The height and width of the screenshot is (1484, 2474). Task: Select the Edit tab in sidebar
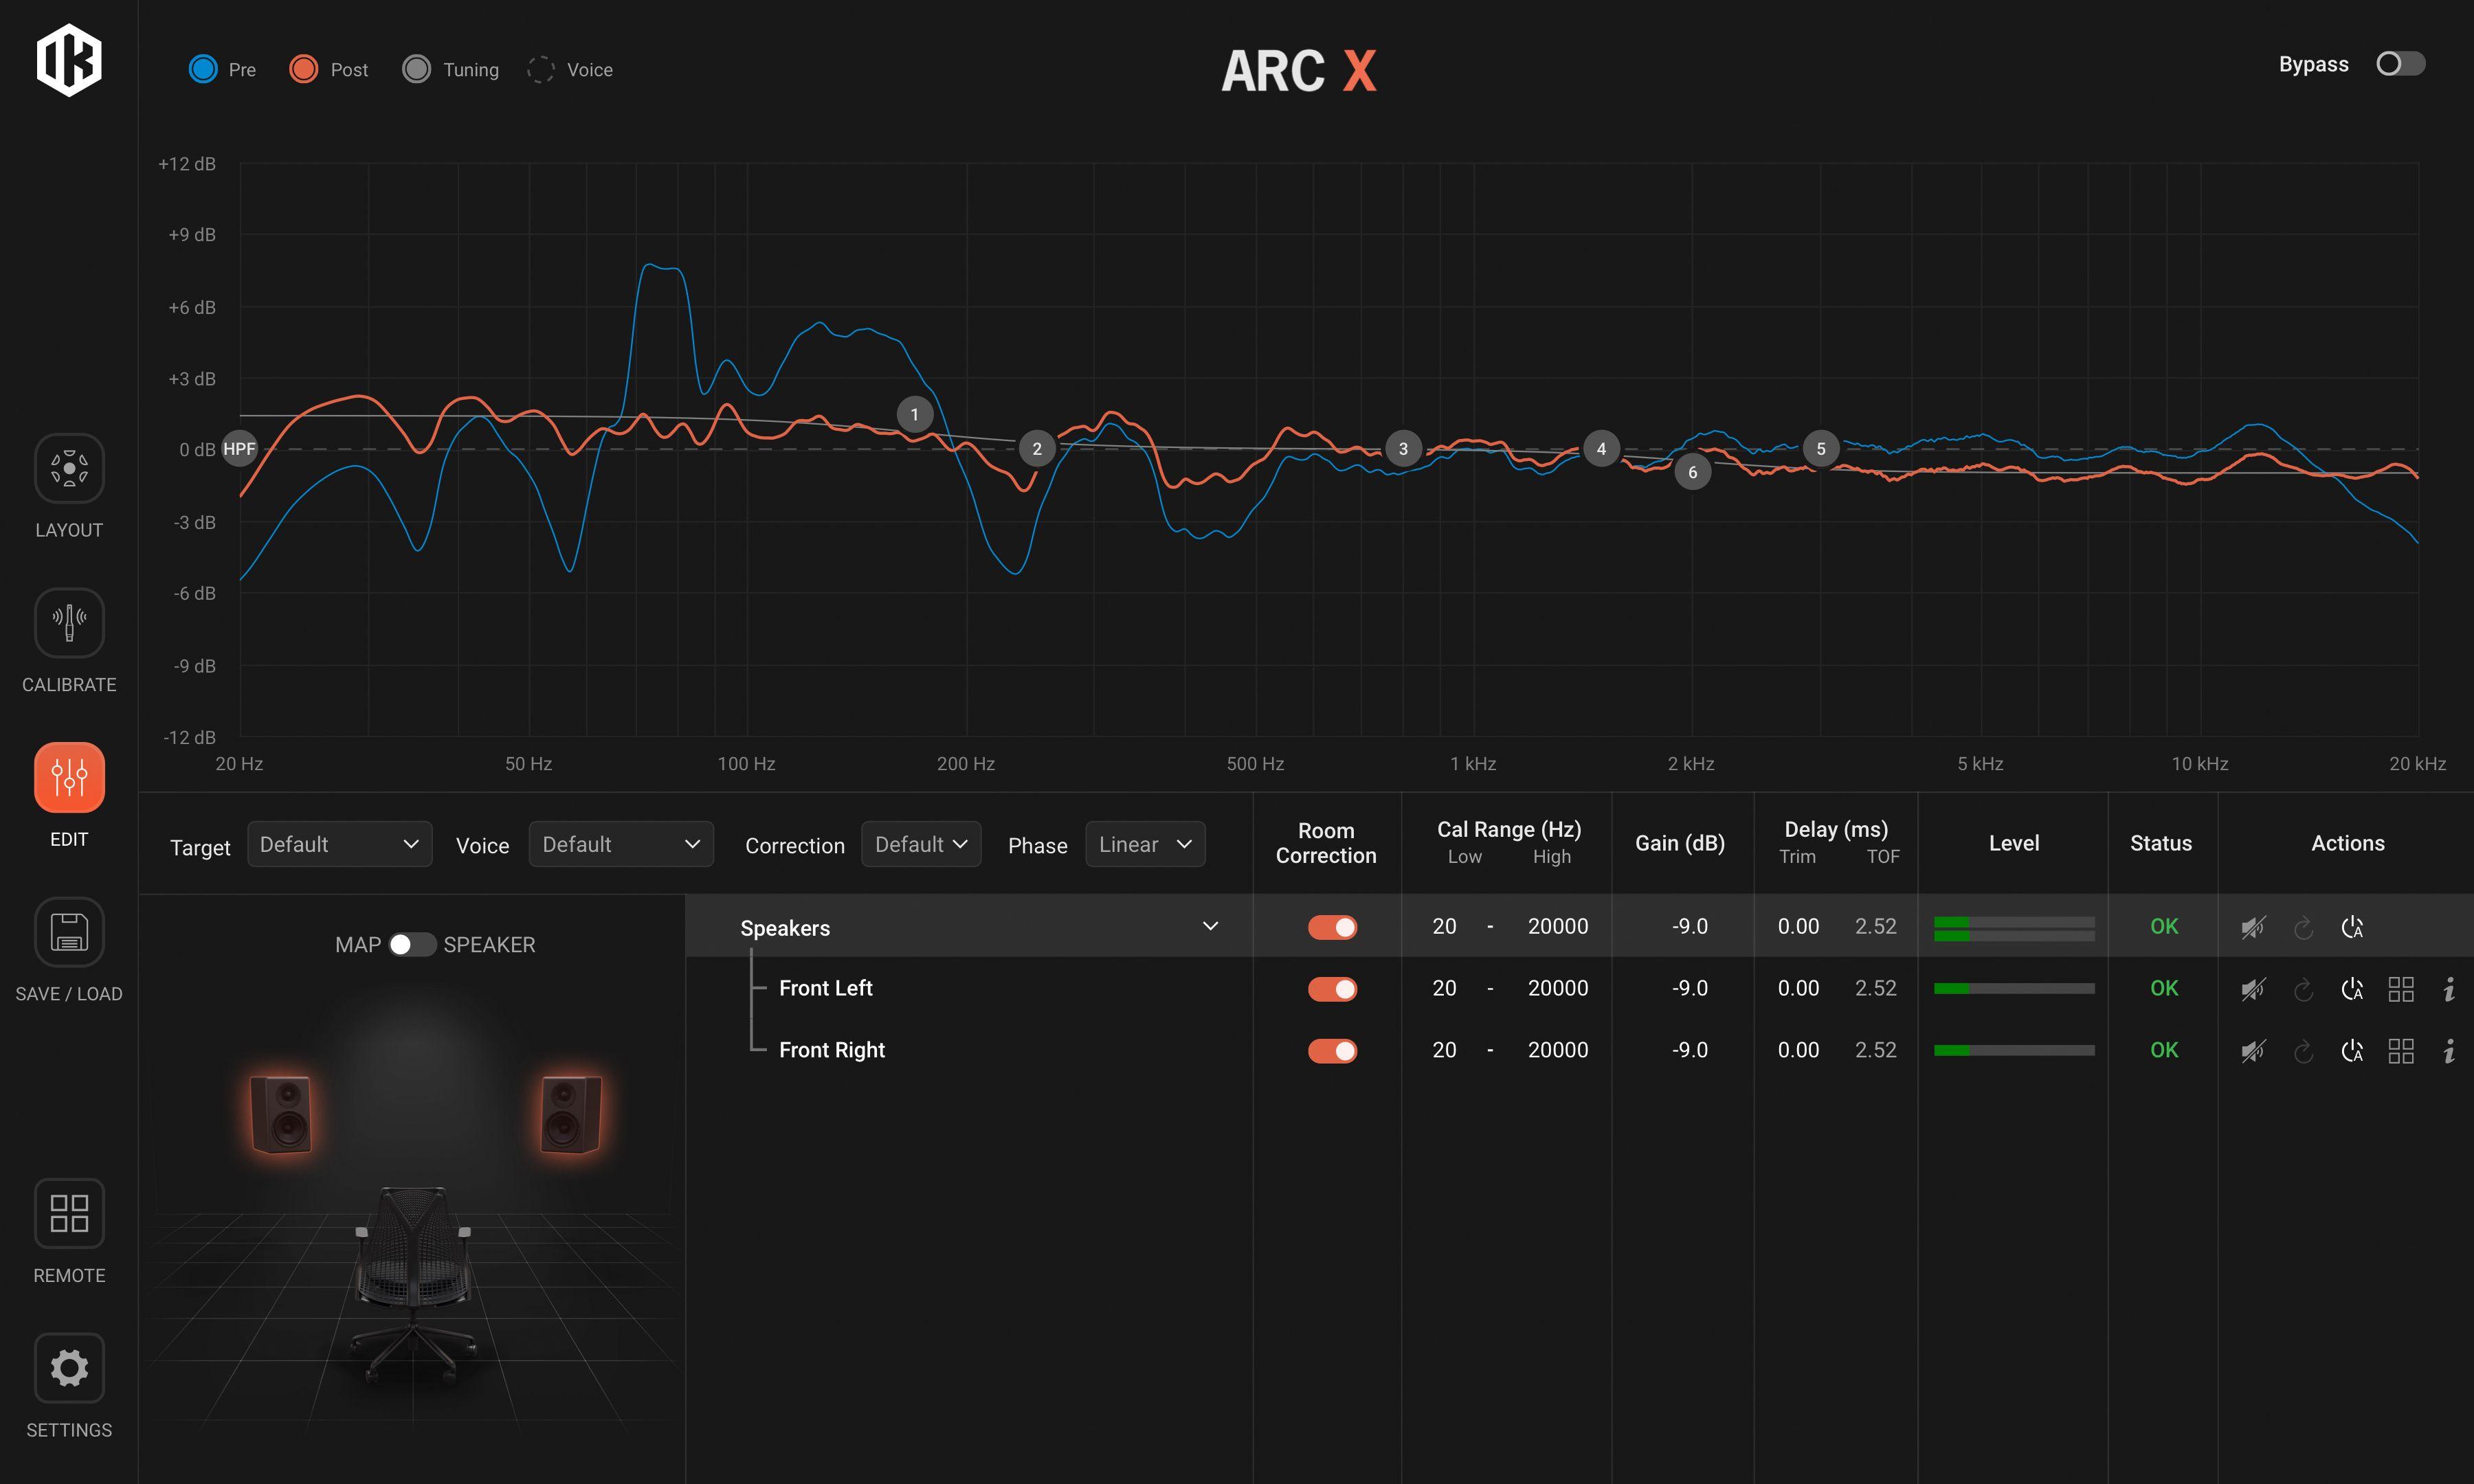point(69,777)
